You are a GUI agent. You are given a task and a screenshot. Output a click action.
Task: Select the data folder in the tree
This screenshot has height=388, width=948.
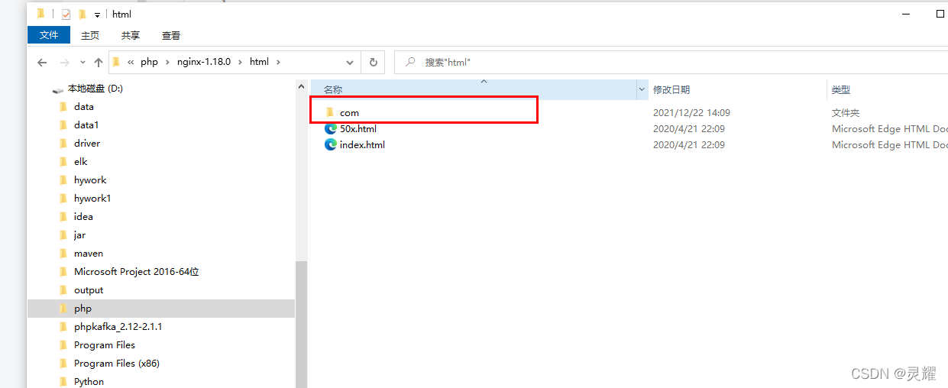[x=84, y=106]
